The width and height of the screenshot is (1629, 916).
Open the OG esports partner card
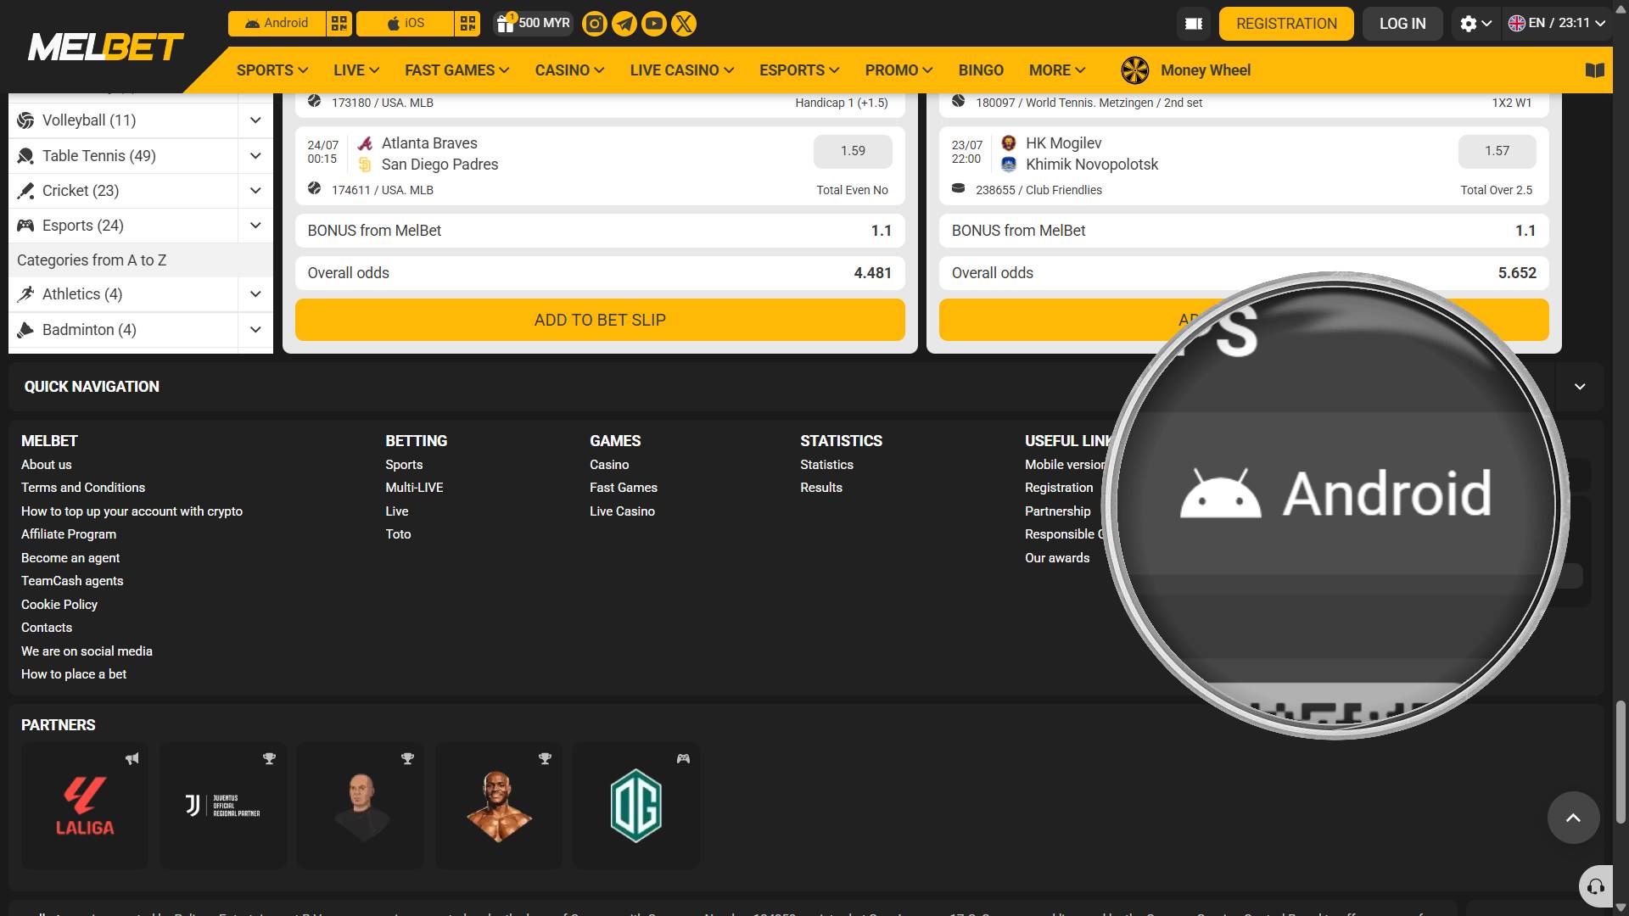pyautogui.click(x=636, y=806)
